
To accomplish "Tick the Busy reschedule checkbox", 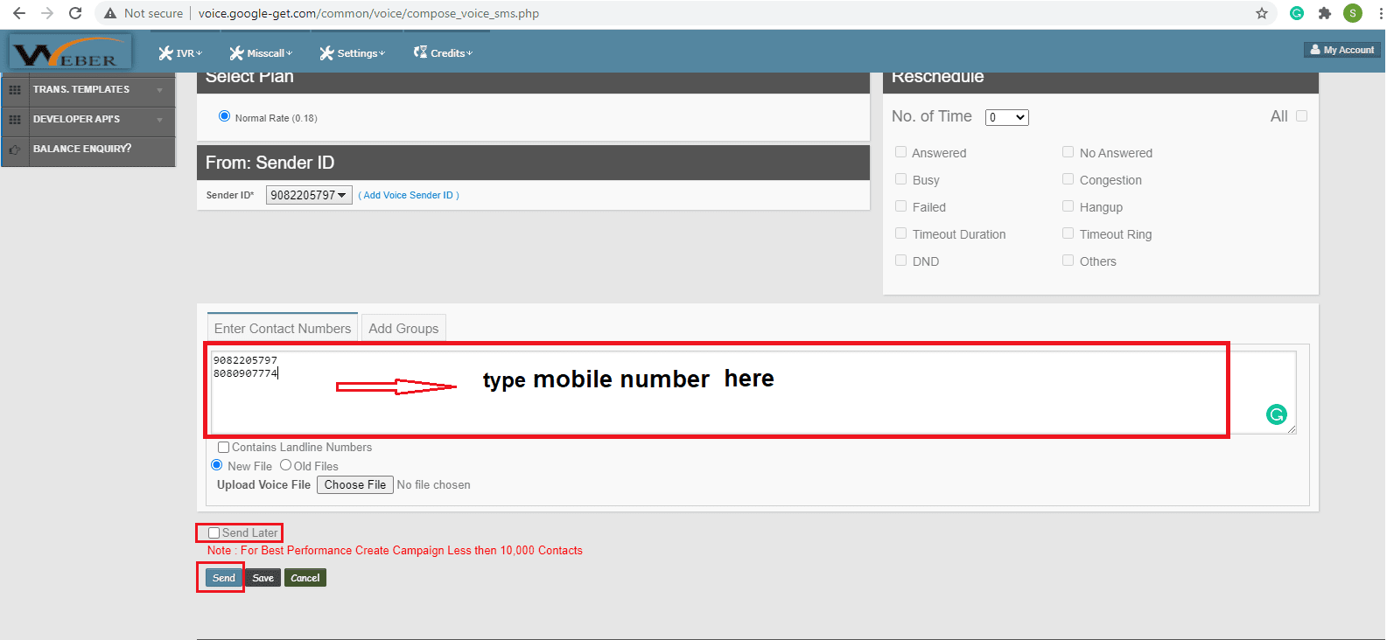I will click(900, 179).
